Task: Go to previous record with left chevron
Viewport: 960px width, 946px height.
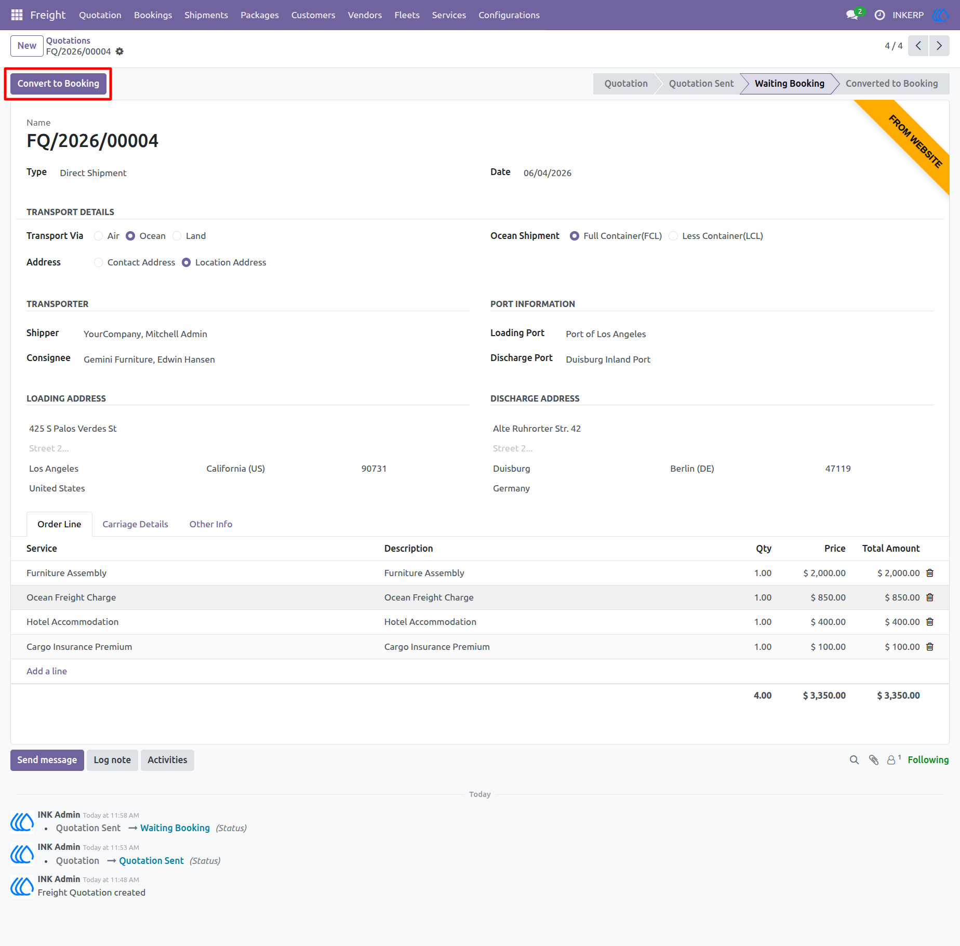Action: (918, 46)
